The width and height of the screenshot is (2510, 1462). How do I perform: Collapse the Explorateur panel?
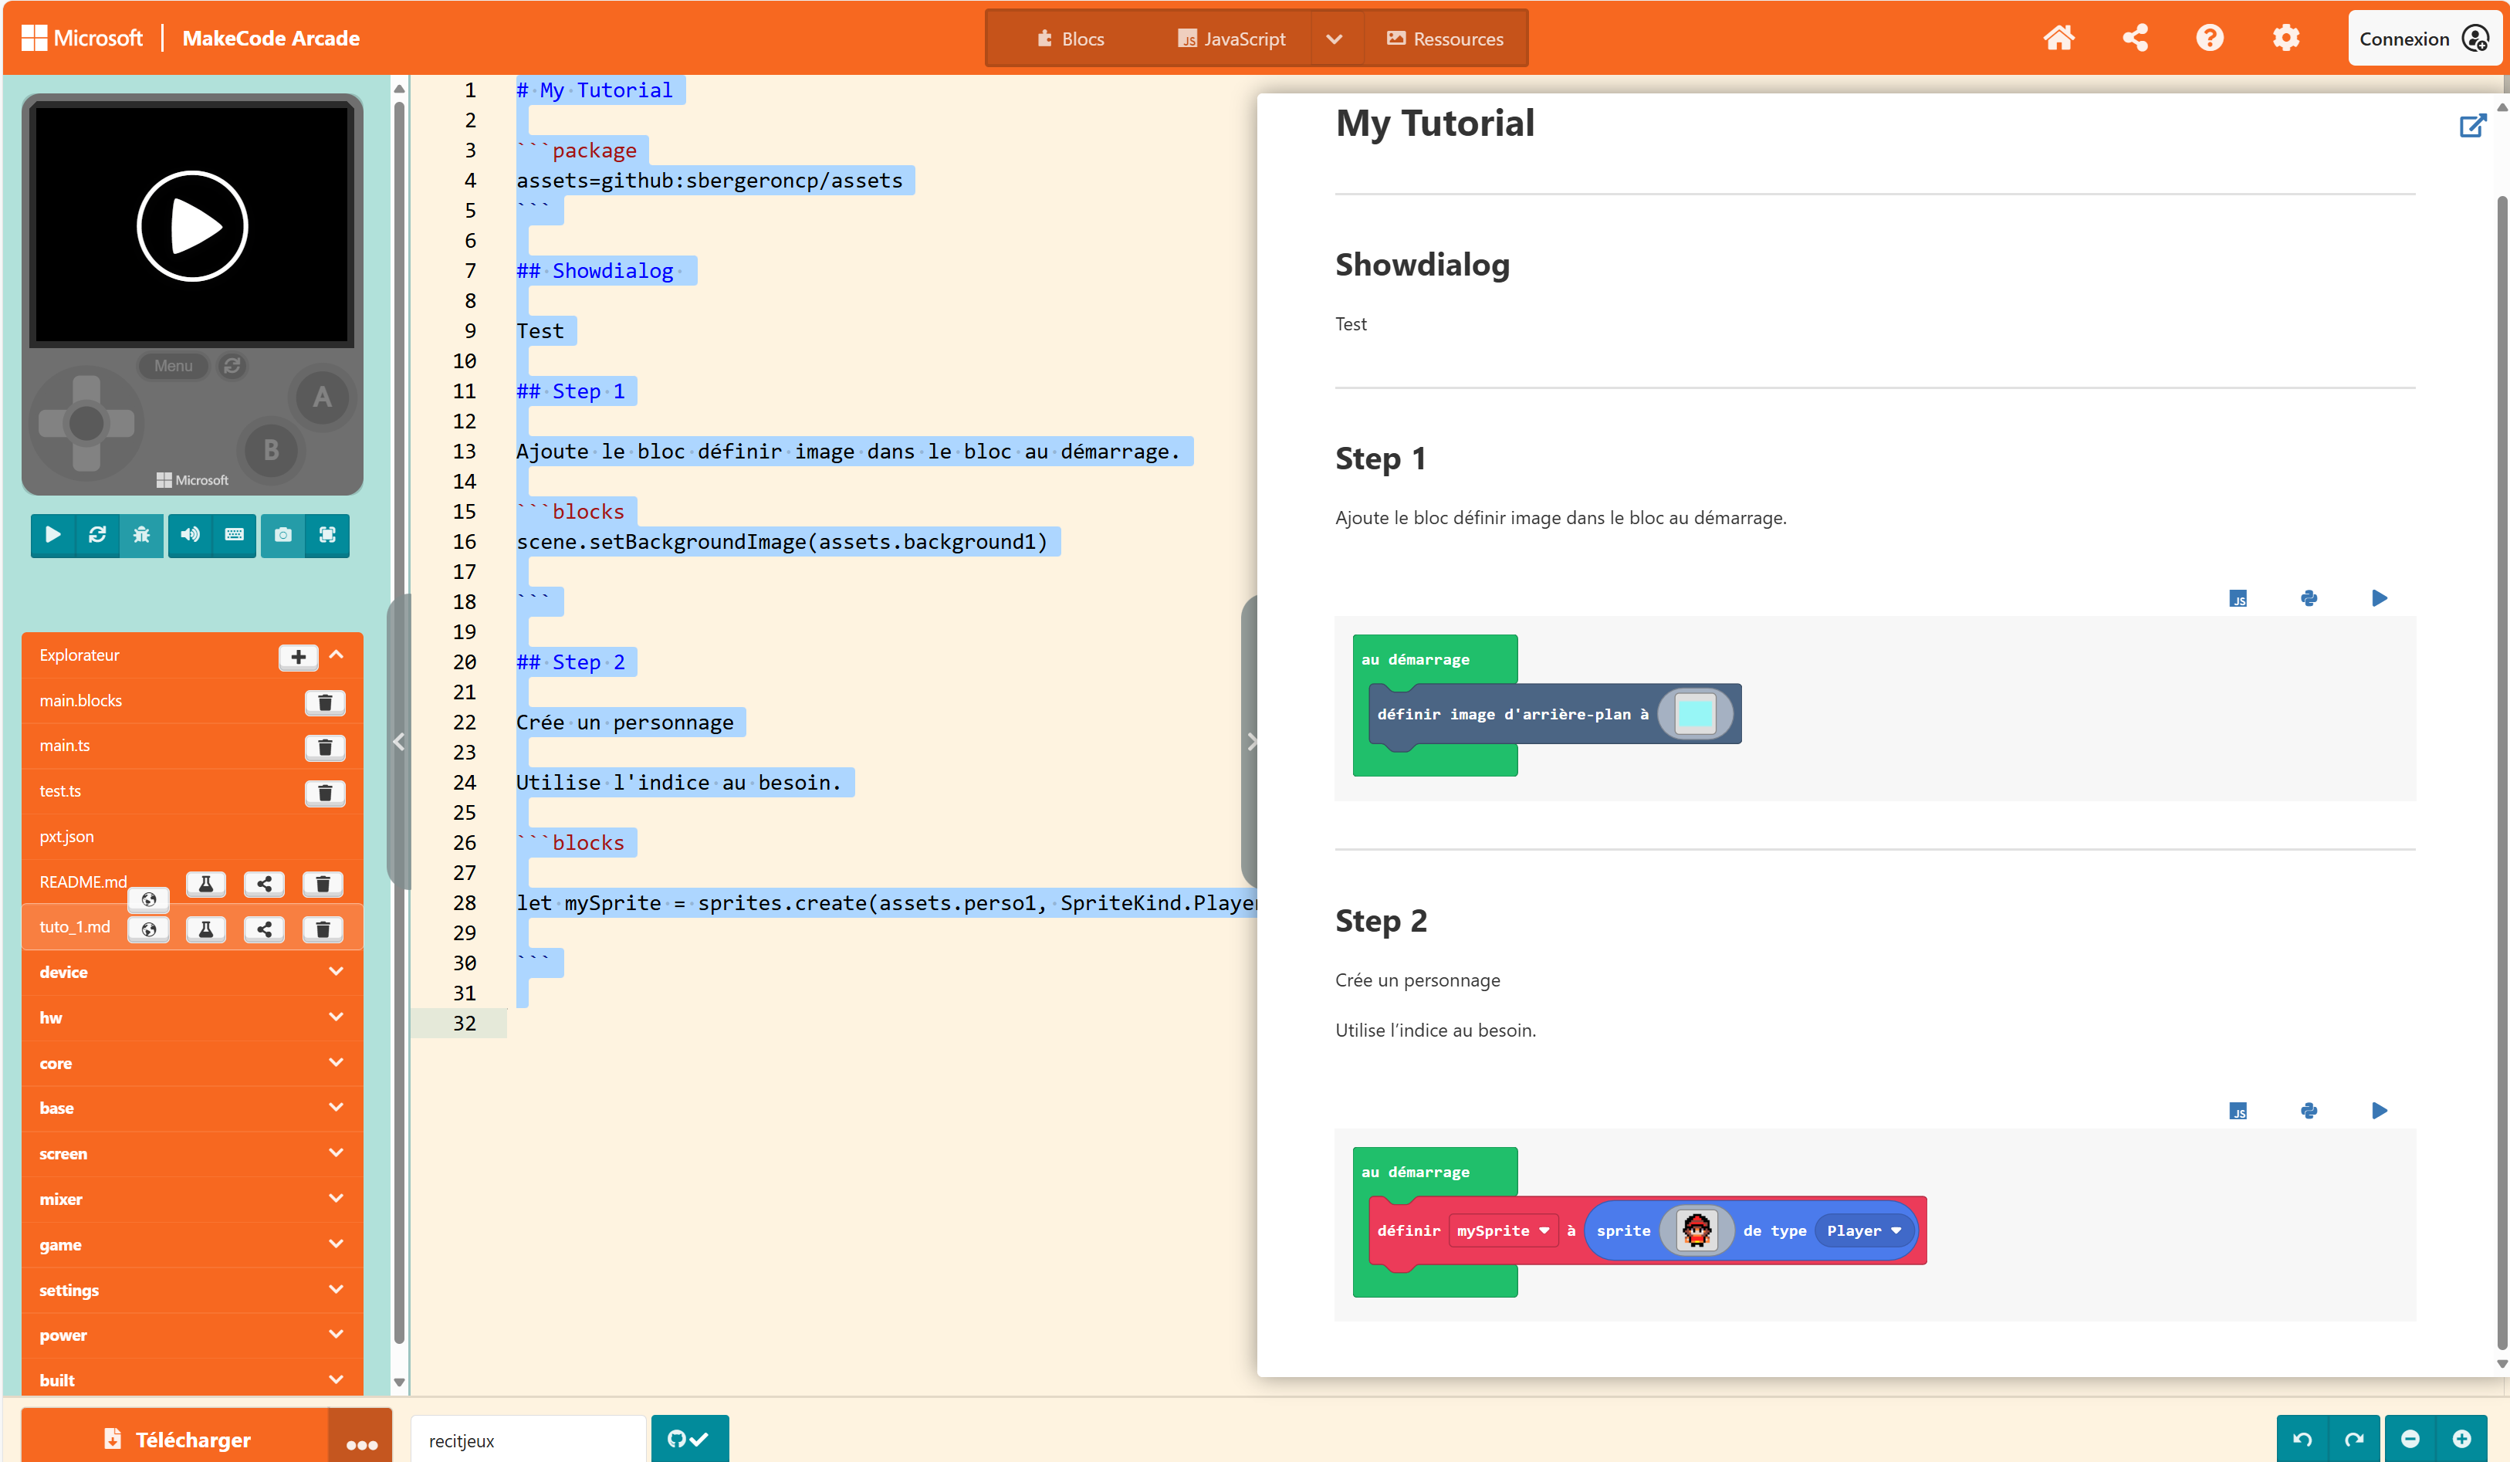point(337,655)
